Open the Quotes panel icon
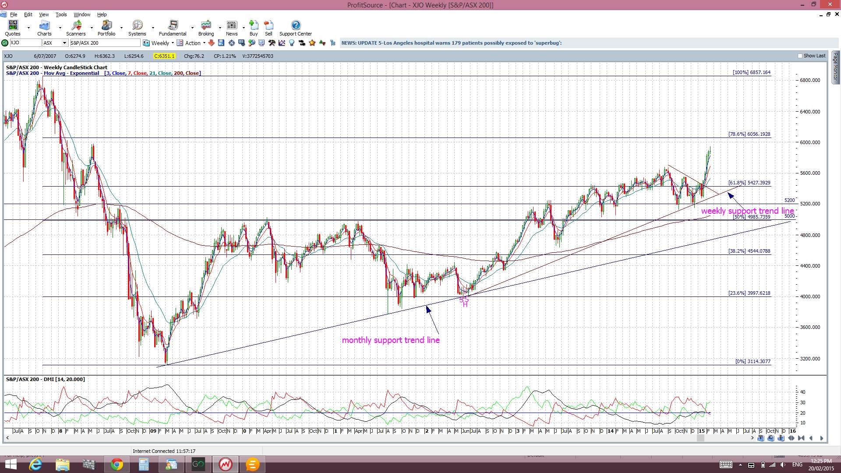This screenshot has height=473, width=841. pyautogui.click(x=13, y=25)
